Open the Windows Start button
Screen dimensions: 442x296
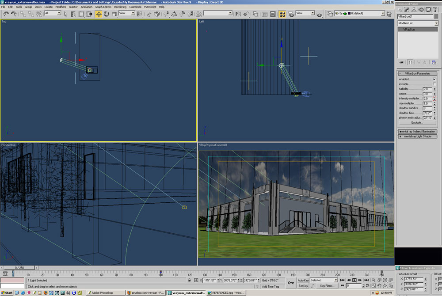(x=7, y=293)
